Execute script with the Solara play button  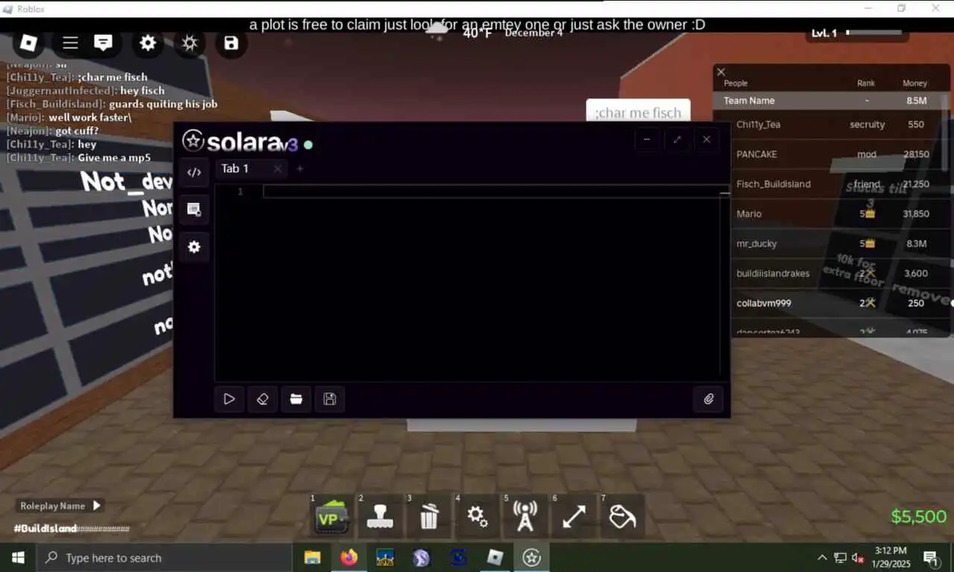coord(229,399)
